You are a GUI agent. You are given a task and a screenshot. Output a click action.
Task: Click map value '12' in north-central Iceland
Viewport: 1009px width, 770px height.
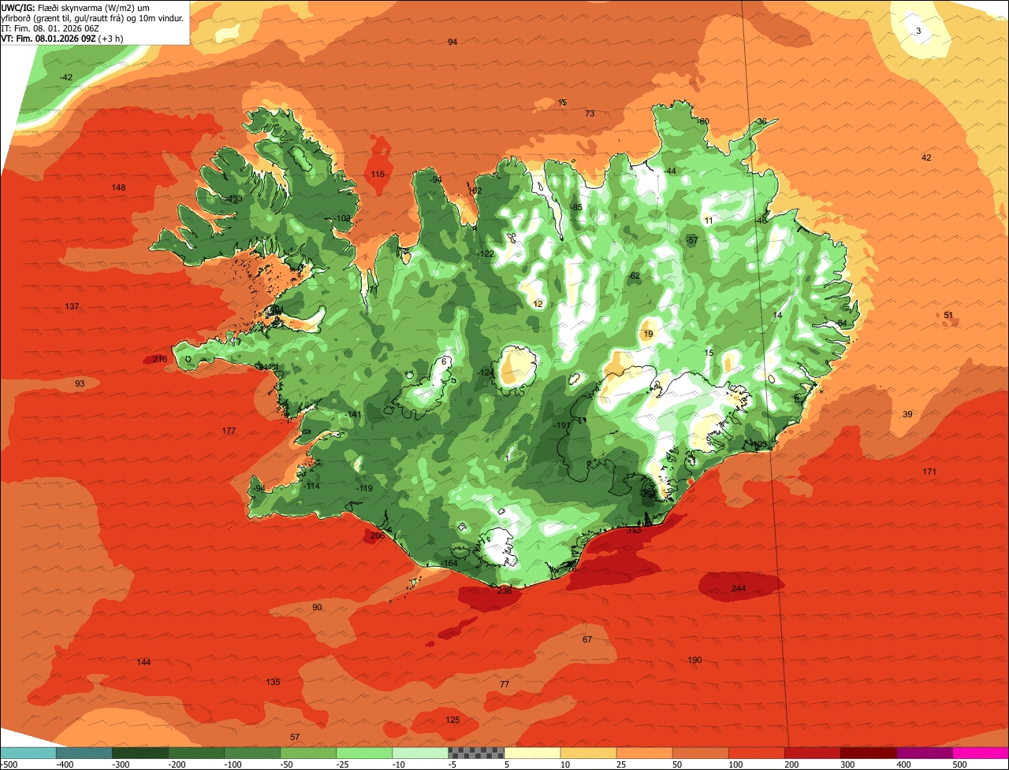pyautogui.click(x=538, y=304)
